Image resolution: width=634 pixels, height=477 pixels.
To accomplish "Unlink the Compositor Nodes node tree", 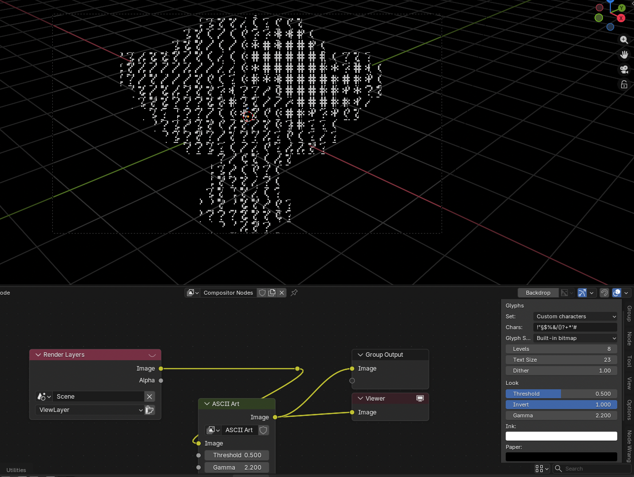I will [282, 293].
